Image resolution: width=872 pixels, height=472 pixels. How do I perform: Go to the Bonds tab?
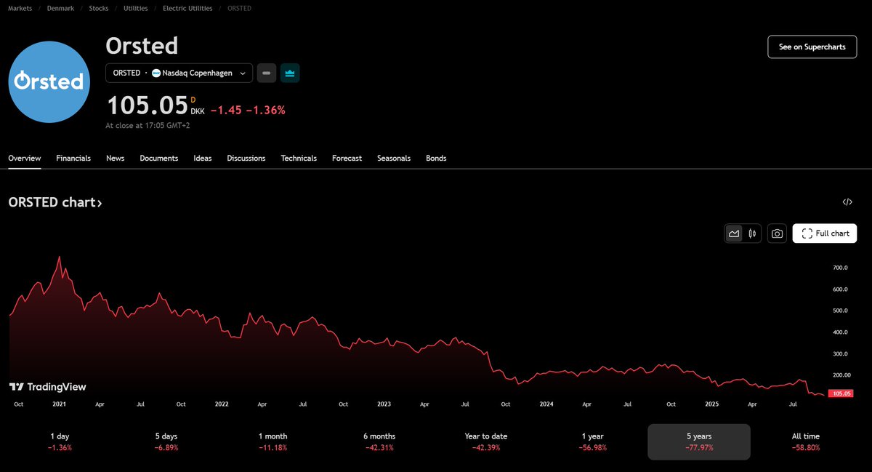pyautogui.click(x=436, y=158)
